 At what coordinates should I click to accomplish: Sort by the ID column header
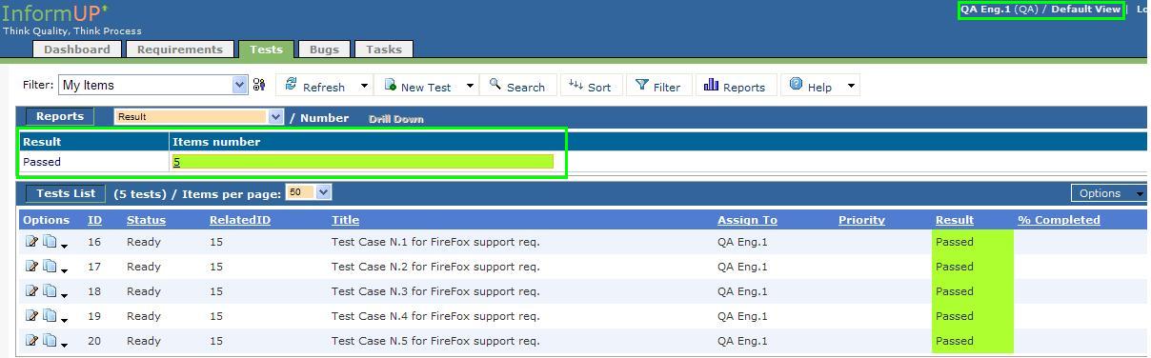tap(95, 220)
